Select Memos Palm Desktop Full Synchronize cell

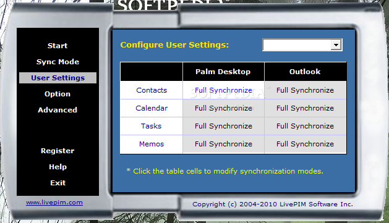(x=223, y=144)
